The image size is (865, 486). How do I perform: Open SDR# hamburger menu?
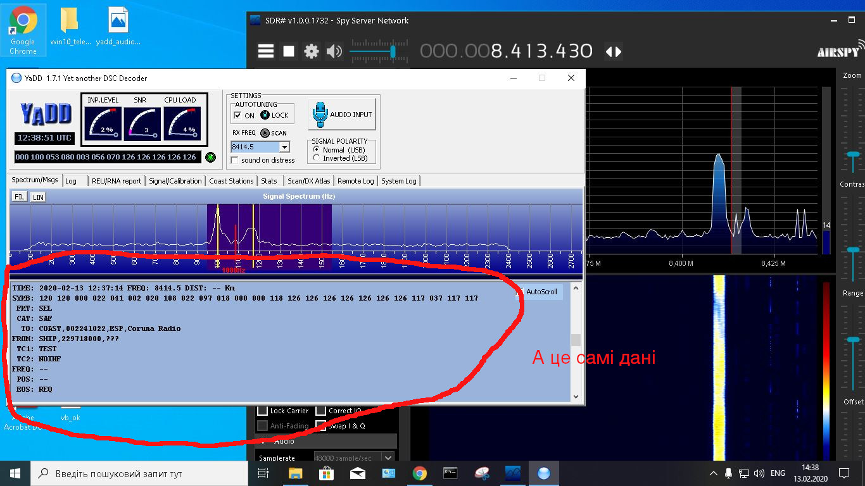(266, 51)
